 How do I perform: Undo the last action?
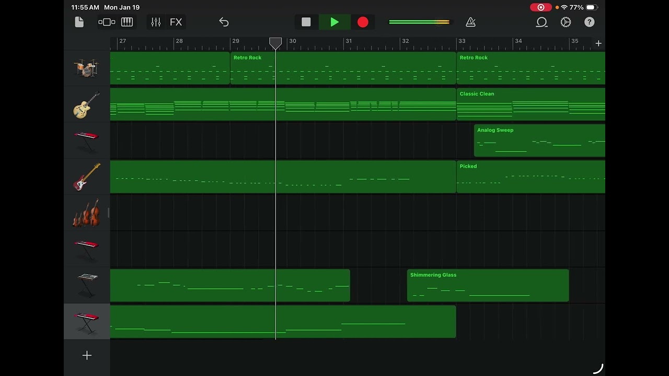coord(224,22)
